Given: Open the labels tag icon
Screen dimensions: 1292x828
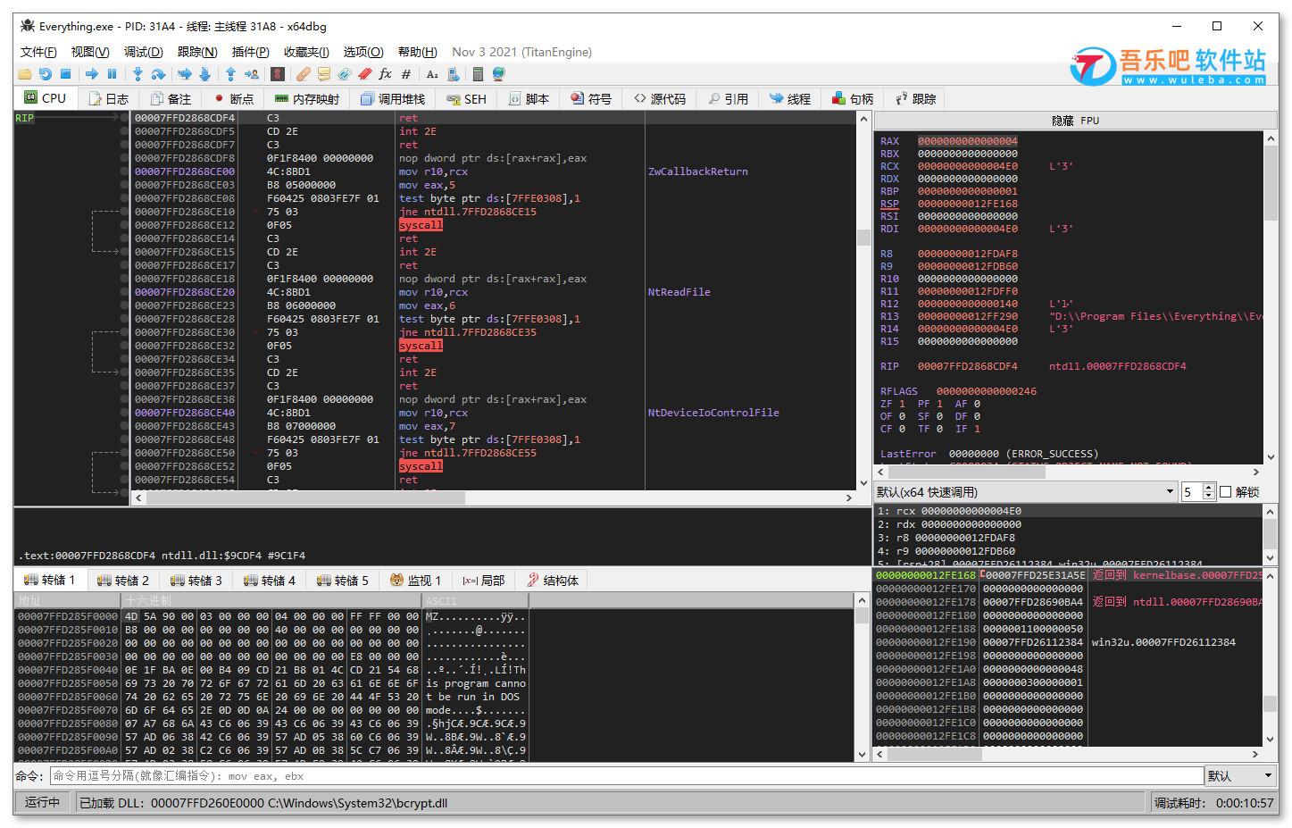Looking at the screenshot, I should pyautogui.click(x=344, y=74).
